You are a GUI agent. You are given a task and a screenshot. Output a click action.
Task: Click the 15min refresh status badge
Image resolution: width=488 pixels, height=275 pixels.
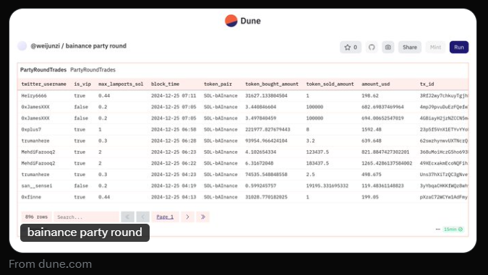pos(453,230)
